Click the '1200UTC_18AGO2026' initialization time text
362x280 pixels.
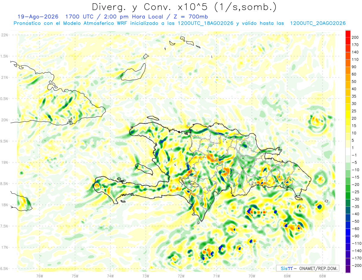coord(205,23)
